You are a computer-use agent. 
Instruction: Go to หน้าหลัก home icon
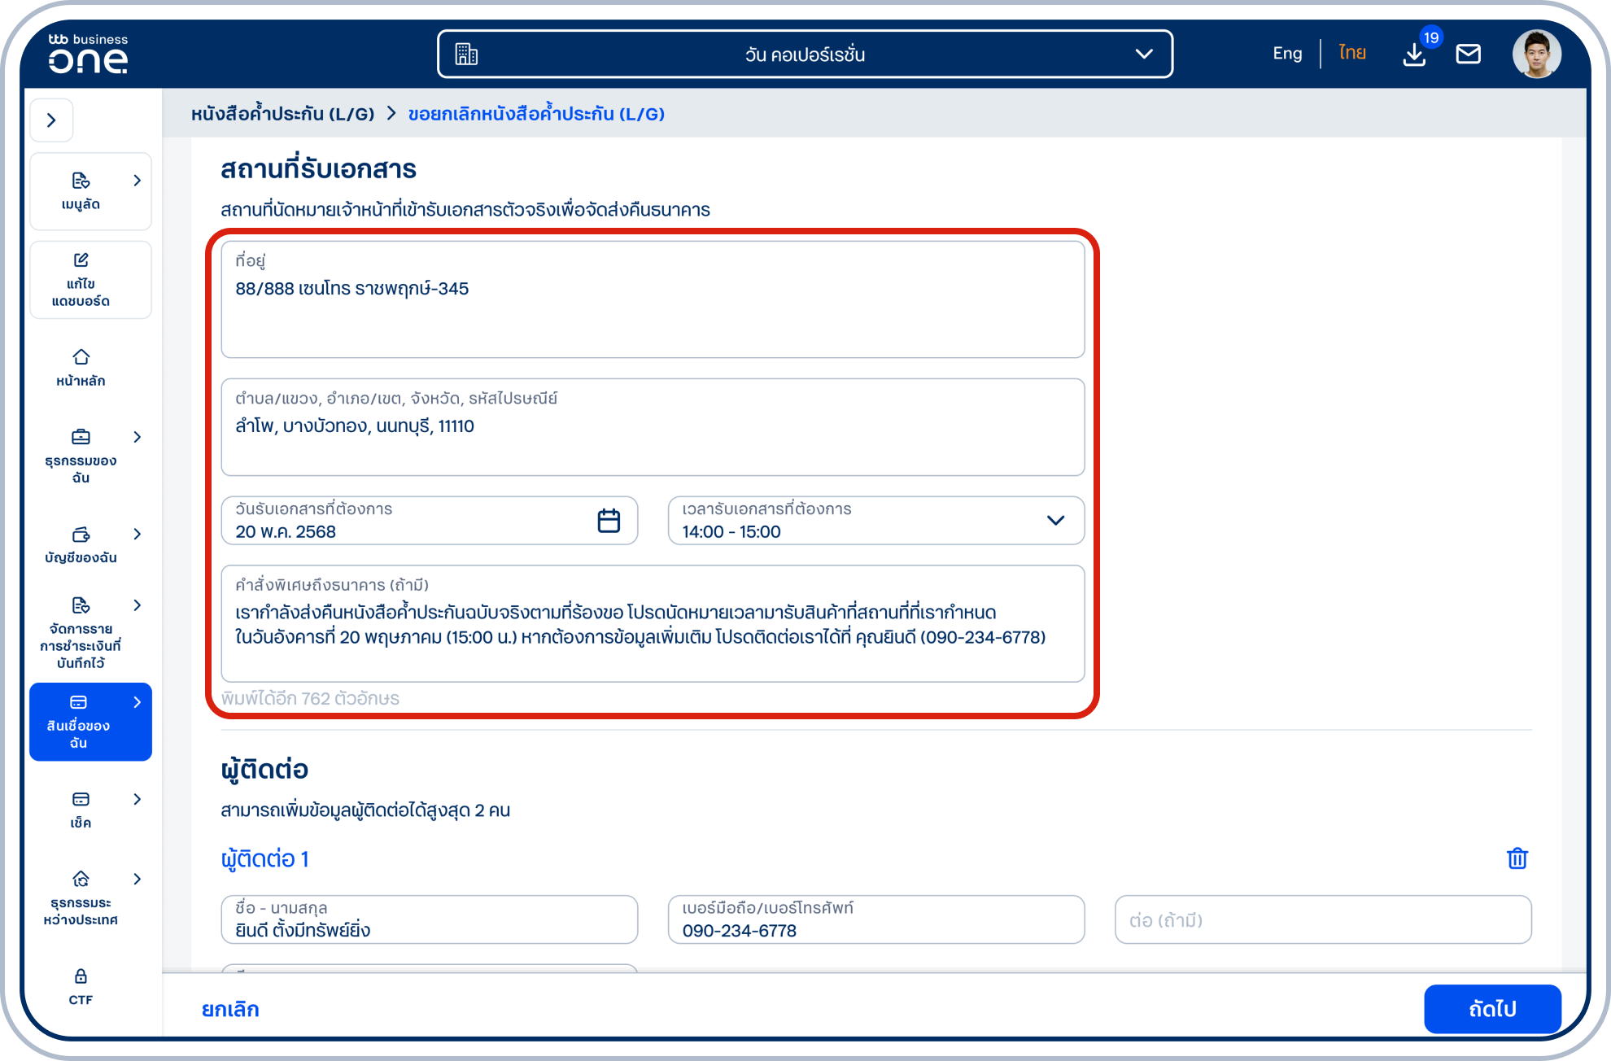[81, 367]
